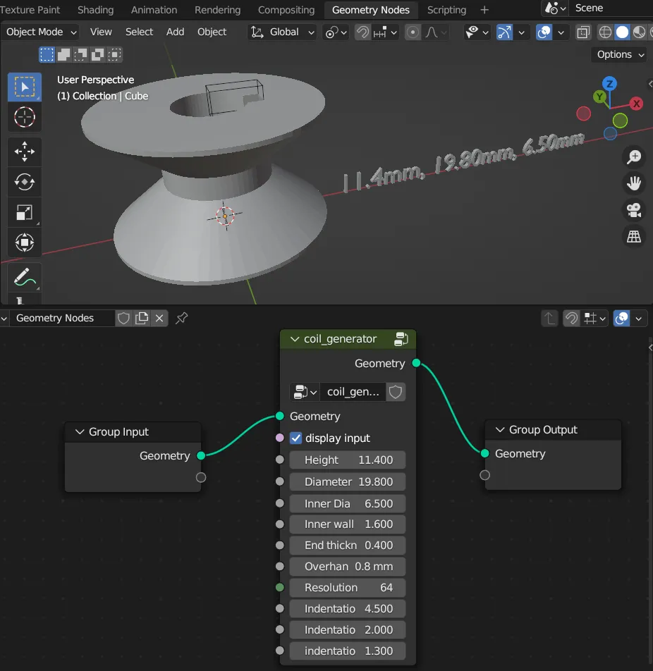This screenshot has width=653, height=671.
Task: Collapse the coil_generator node
Action: pyautogui.click(x=295, y=339)
